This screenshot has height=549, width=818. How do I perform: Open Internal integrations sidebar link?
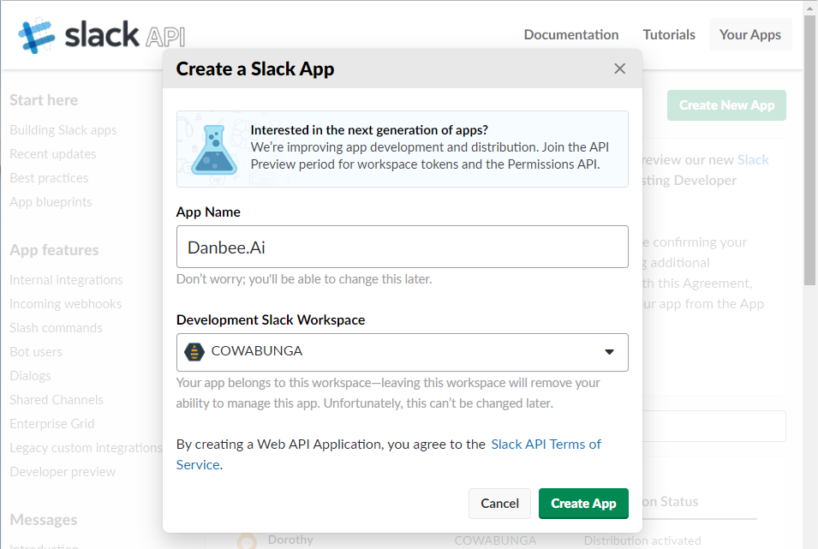click(66, 280)
